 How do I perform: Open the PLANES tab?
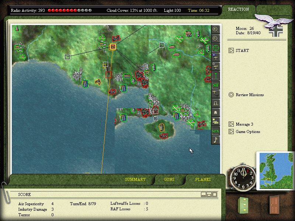(203, 179)
